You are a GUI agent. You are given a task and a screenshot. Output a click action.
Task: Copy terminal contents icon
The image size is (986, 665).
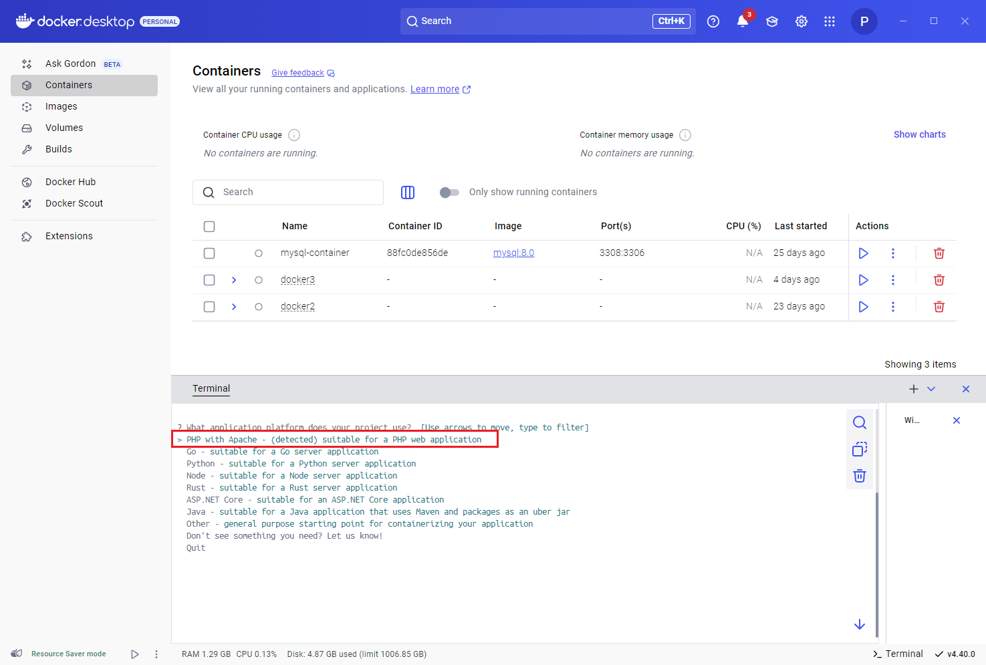click(860, 449)
